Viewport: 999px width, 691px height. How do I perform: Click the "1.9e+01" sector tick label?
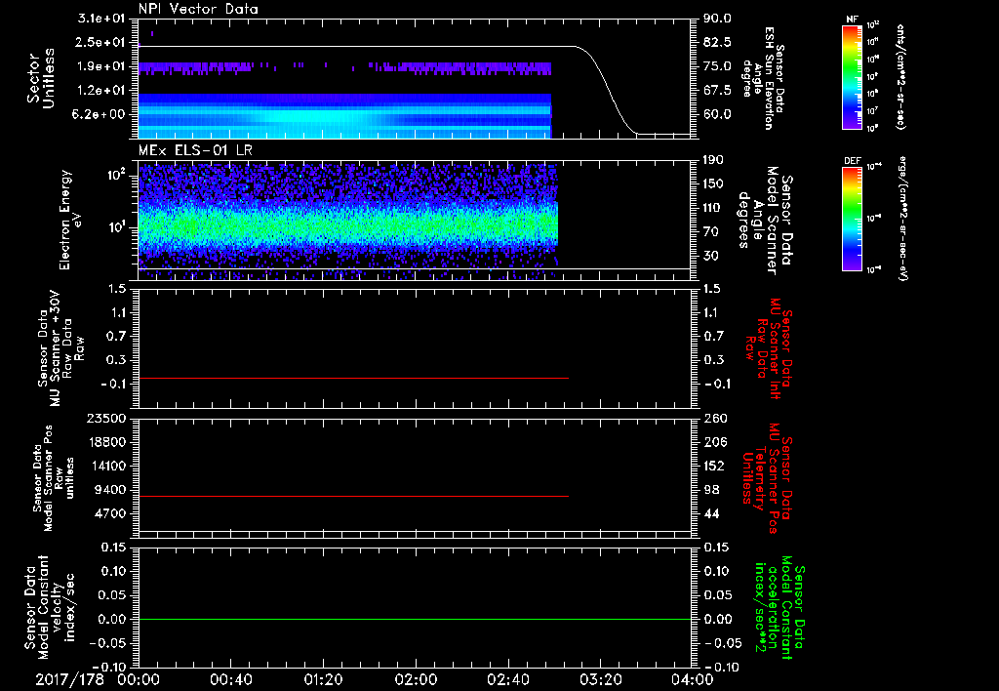pyautogui.click(x=101, y=66)
